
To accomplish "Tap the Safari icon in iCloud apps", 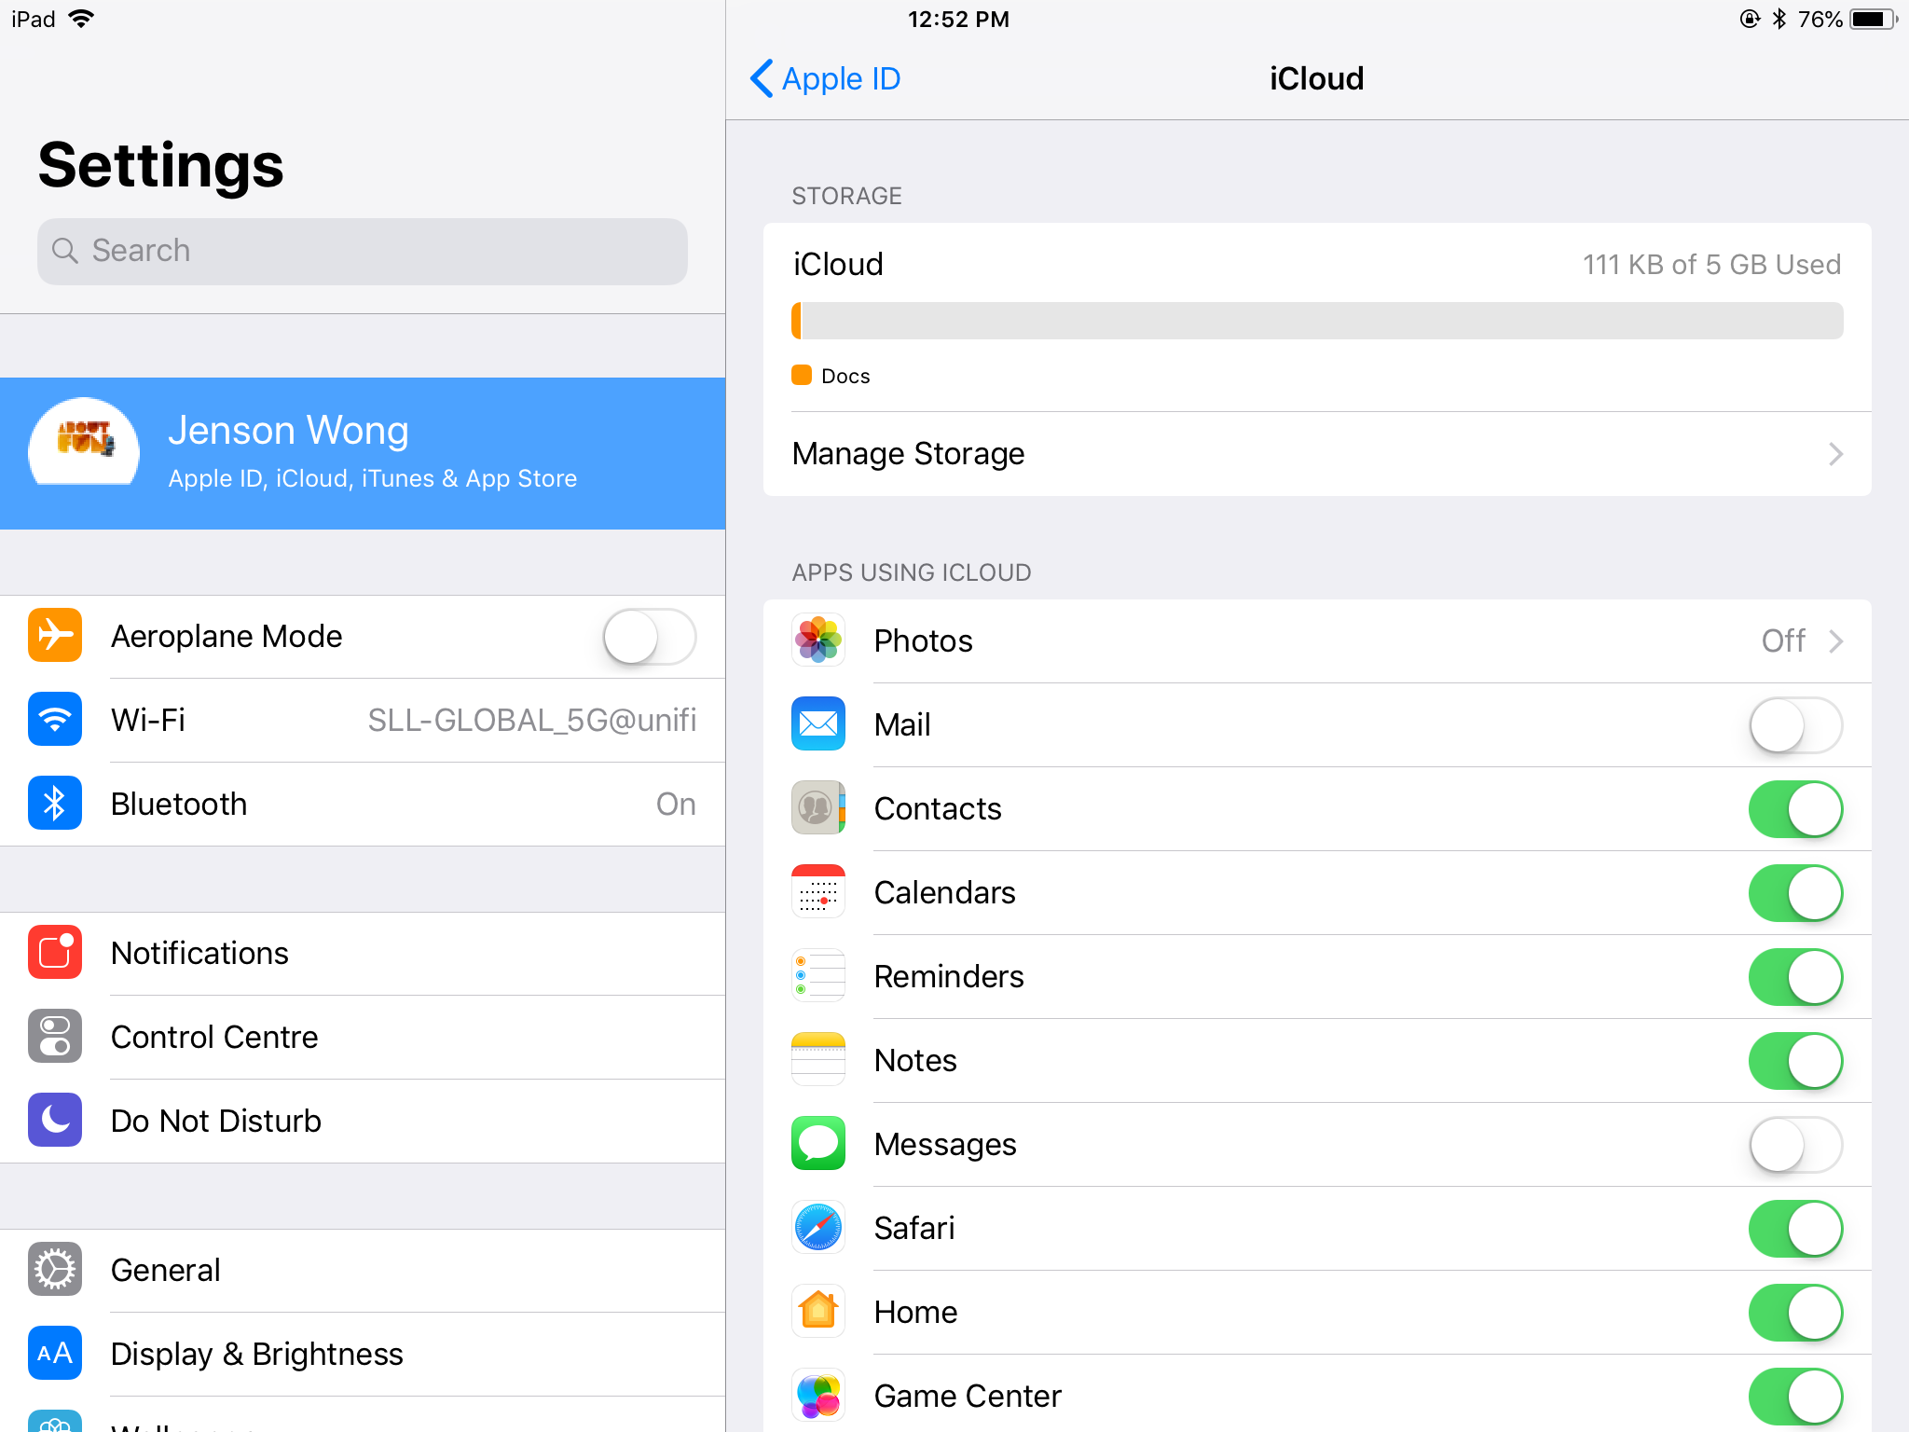I will 817,1228.
